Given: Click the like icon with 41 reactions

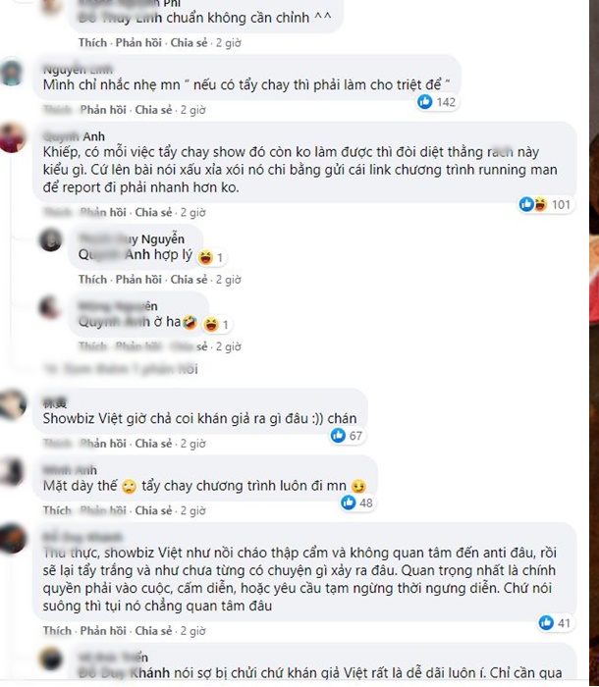Looking at the screenshot, I should (x=546, y=622).
